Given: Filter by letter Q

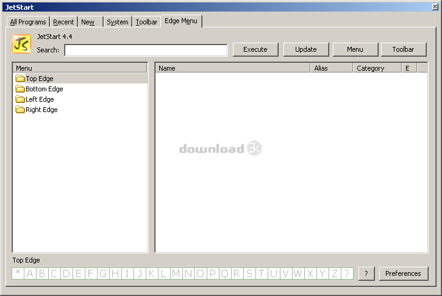Looking at the screenshot, I should point(225,273).
